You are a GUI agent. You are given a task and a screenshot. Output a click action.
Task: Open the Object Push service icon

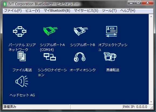click(111, 31)
